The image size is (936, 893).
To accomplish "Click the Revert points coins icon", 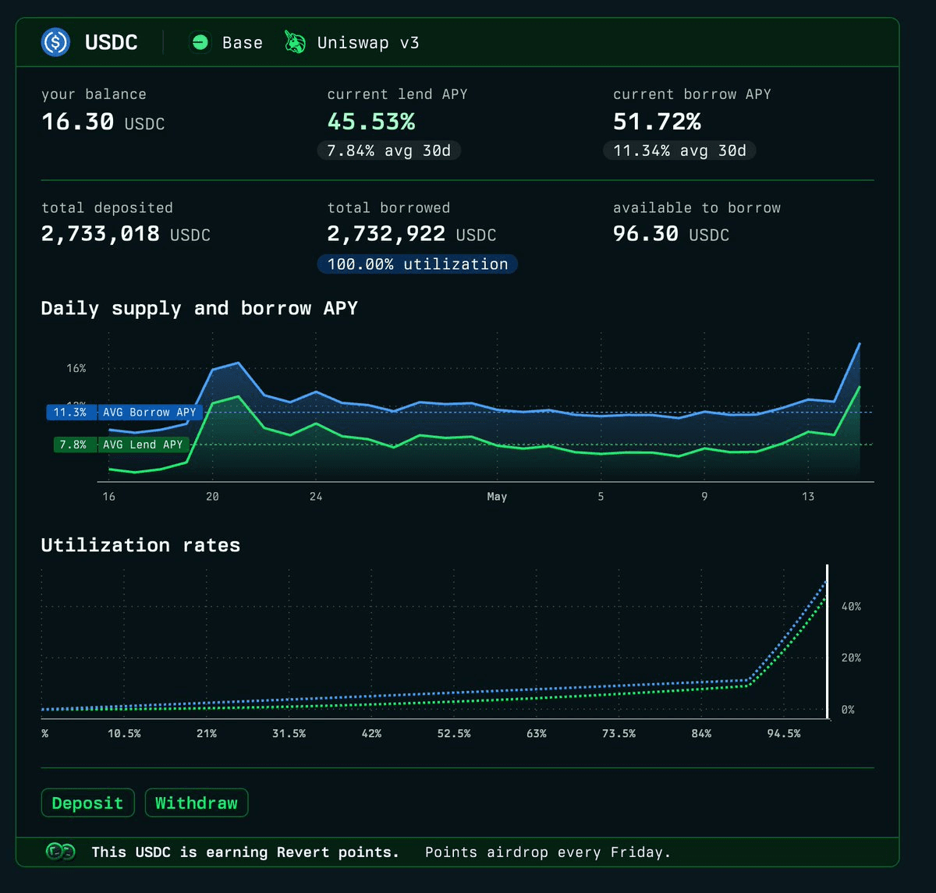I will (61, 852).
